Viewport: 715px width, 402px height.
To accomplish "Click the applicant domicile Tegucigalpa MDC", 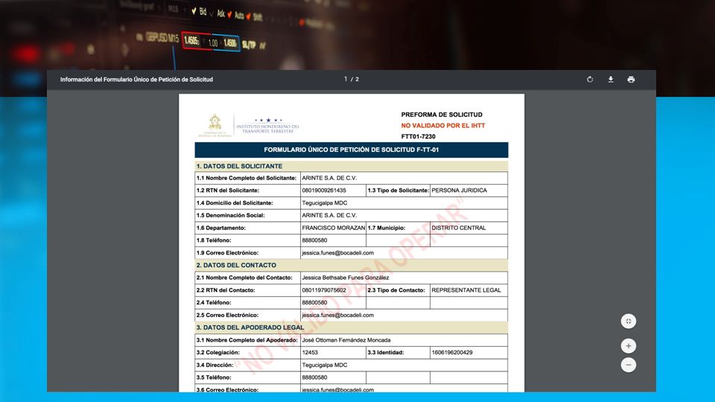I will [x=324, y=202].
